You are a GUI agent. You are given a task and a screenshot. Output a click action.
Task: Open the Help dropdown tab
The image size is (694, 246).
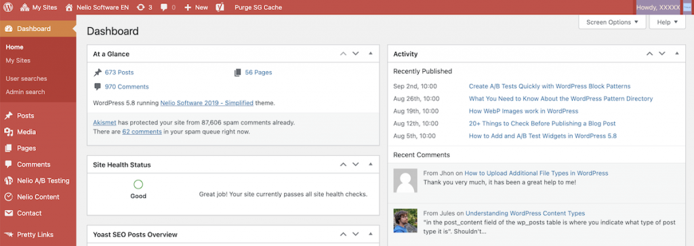point(667,22)
